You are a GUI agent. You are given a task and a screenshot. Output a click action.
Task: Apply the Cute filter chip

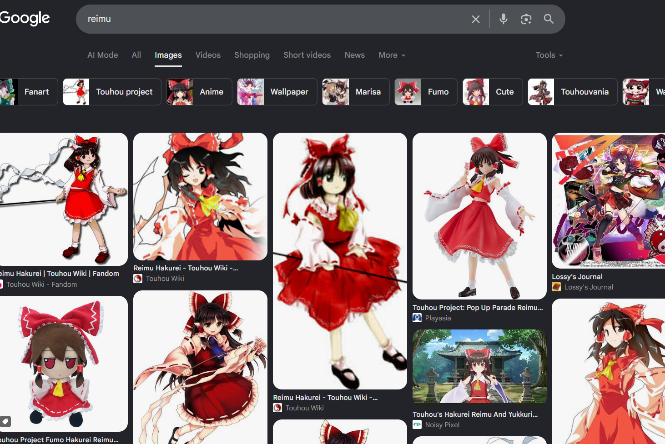pos(493,92)
